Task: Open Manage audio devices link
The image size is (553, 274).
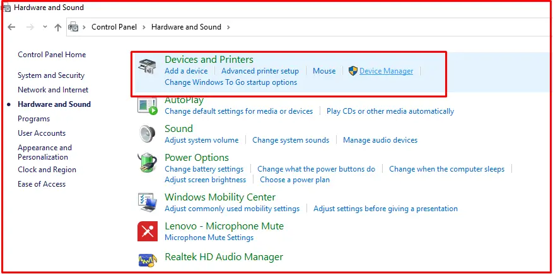Action: click(x=380, y=140)
